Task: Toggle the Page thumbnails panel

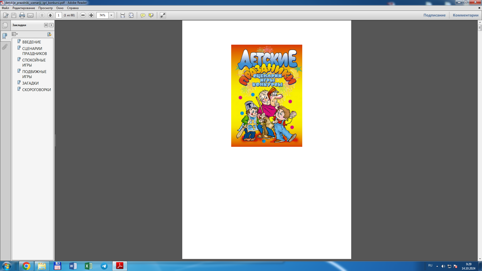Action: (x=5, y=25)
